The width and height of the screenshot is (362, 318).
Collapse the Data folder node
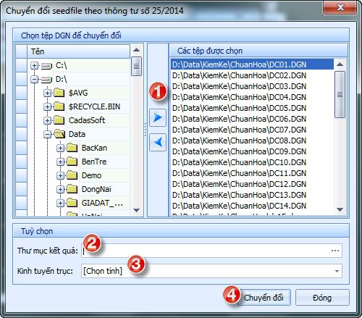pos(47,134)
